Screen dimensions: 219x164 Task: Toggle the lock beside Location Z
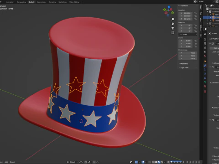tap(196, 19)
